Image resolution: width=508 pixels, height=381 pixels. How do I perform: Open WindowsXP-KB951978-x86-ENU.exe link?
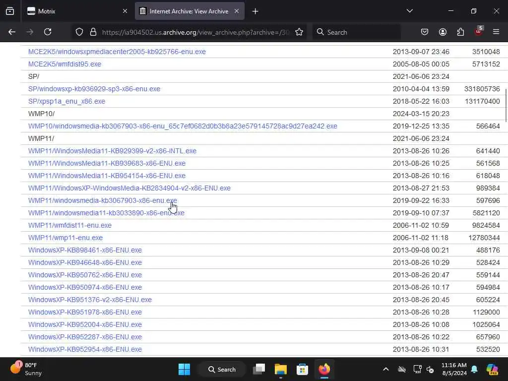point(85,312)
